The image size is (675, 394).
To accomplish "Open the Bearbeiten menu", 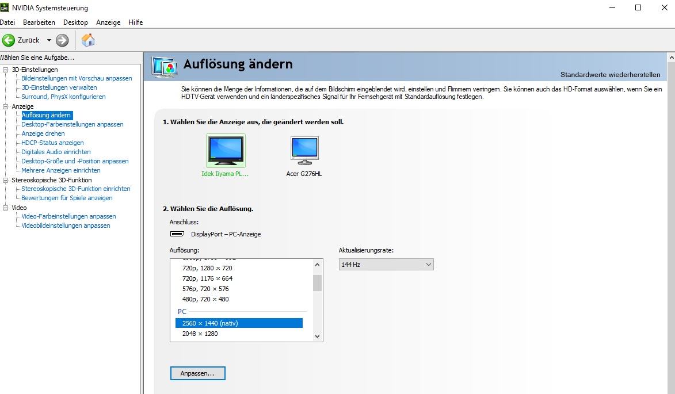I will (x=39, y=22).
